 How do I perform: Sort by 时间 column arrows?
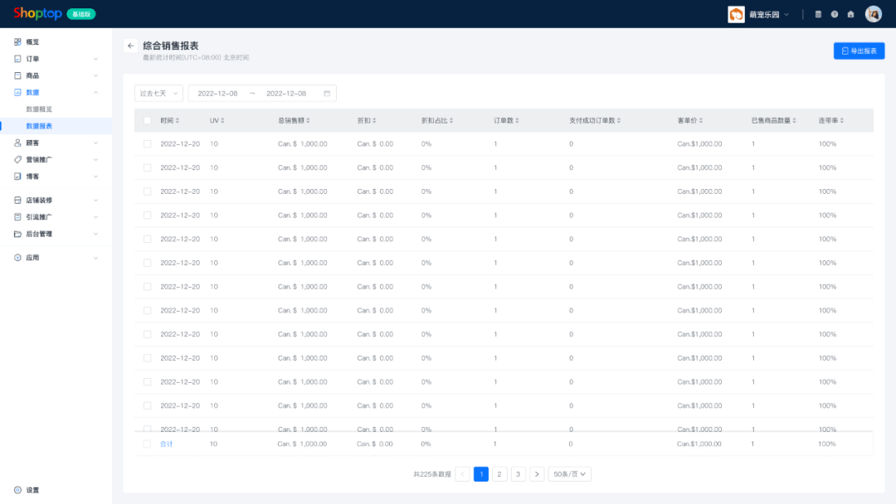178,120
